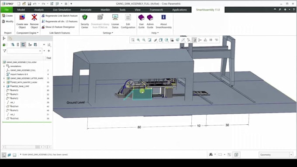Open the User Guide

(142, 21)
